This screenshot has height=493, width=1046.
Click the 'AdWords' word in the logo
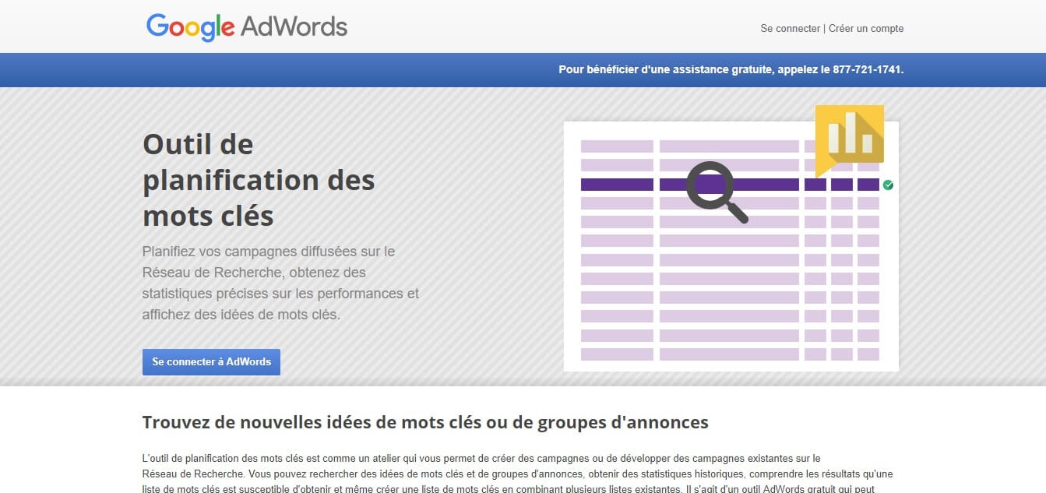(x=294, y=27)
